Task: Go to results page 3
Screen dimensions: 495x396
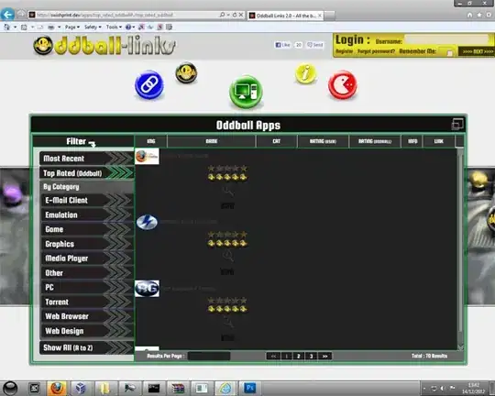Action: tap(311, 357)
